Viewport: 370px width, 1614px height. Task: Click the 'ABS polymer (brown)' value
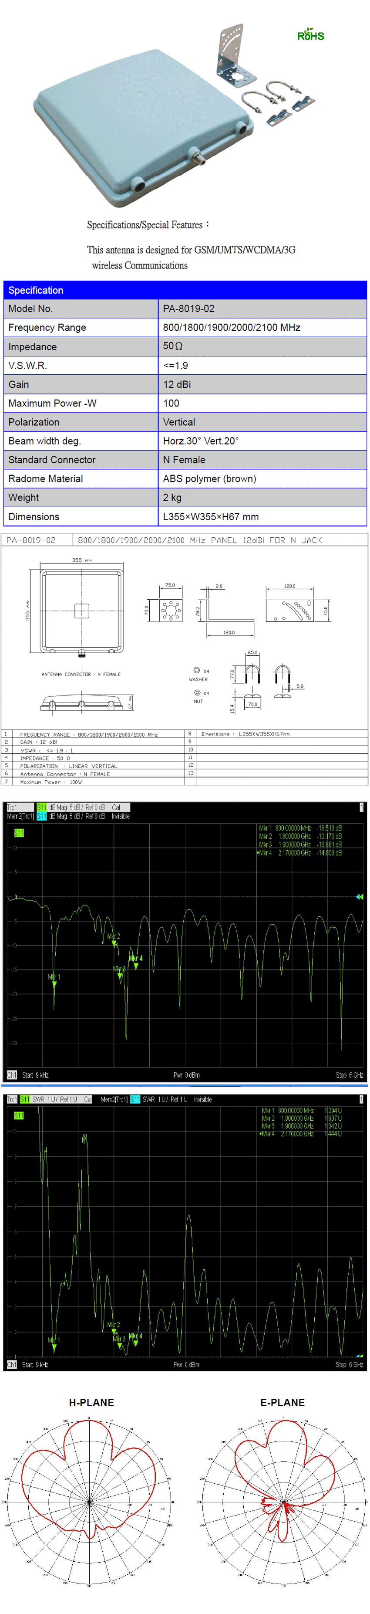(210, 479)
